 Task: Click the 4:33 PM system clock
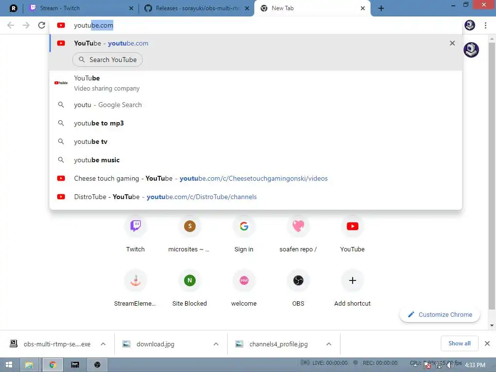pyautogui.click(x=475, y=365)
